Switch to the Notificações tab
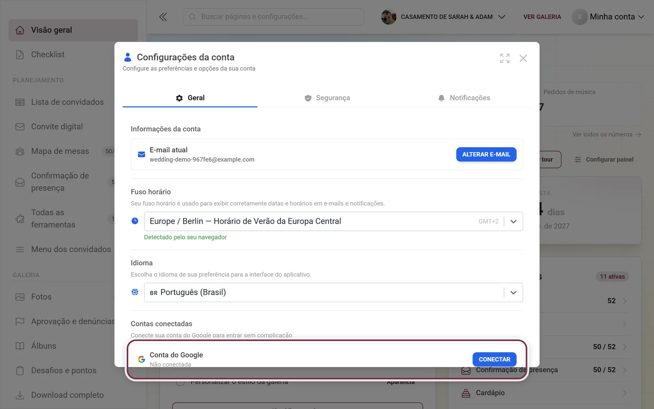Viewport: 654px width, 409px height. (464, 98)
